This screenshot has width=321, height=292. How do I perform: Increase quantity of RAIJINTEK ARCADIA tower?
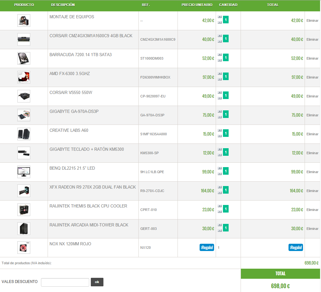(220, 225)
